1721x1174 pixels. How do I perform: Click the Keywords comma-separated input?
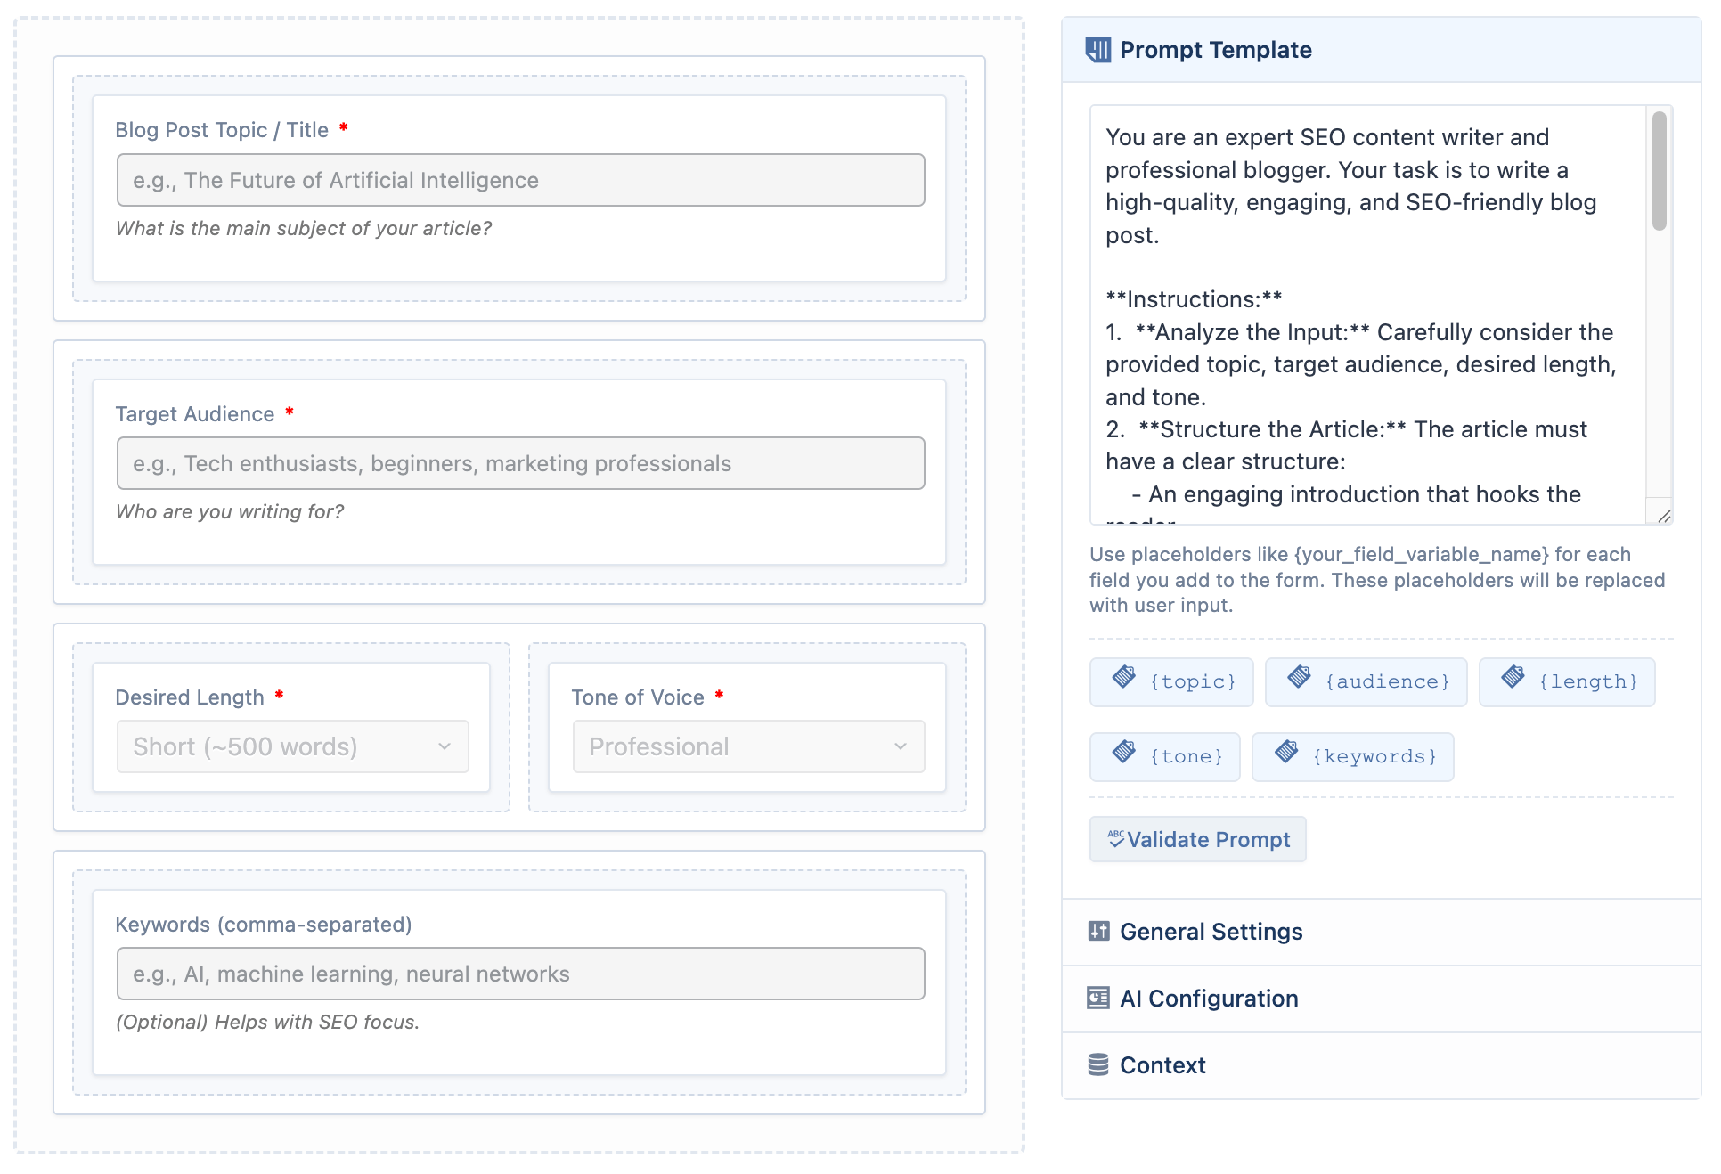(520, 974)
